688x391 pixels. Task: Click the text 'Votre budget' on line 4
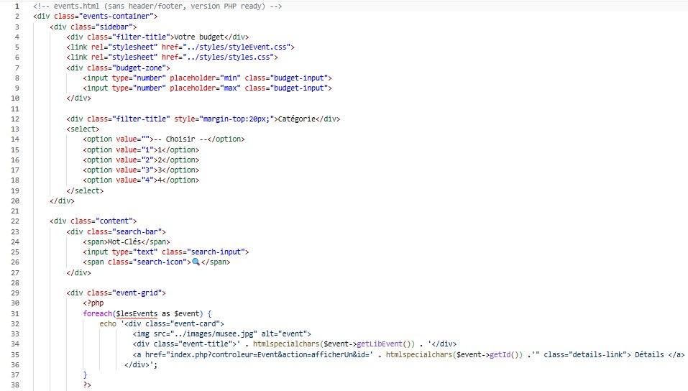[199, 37]
